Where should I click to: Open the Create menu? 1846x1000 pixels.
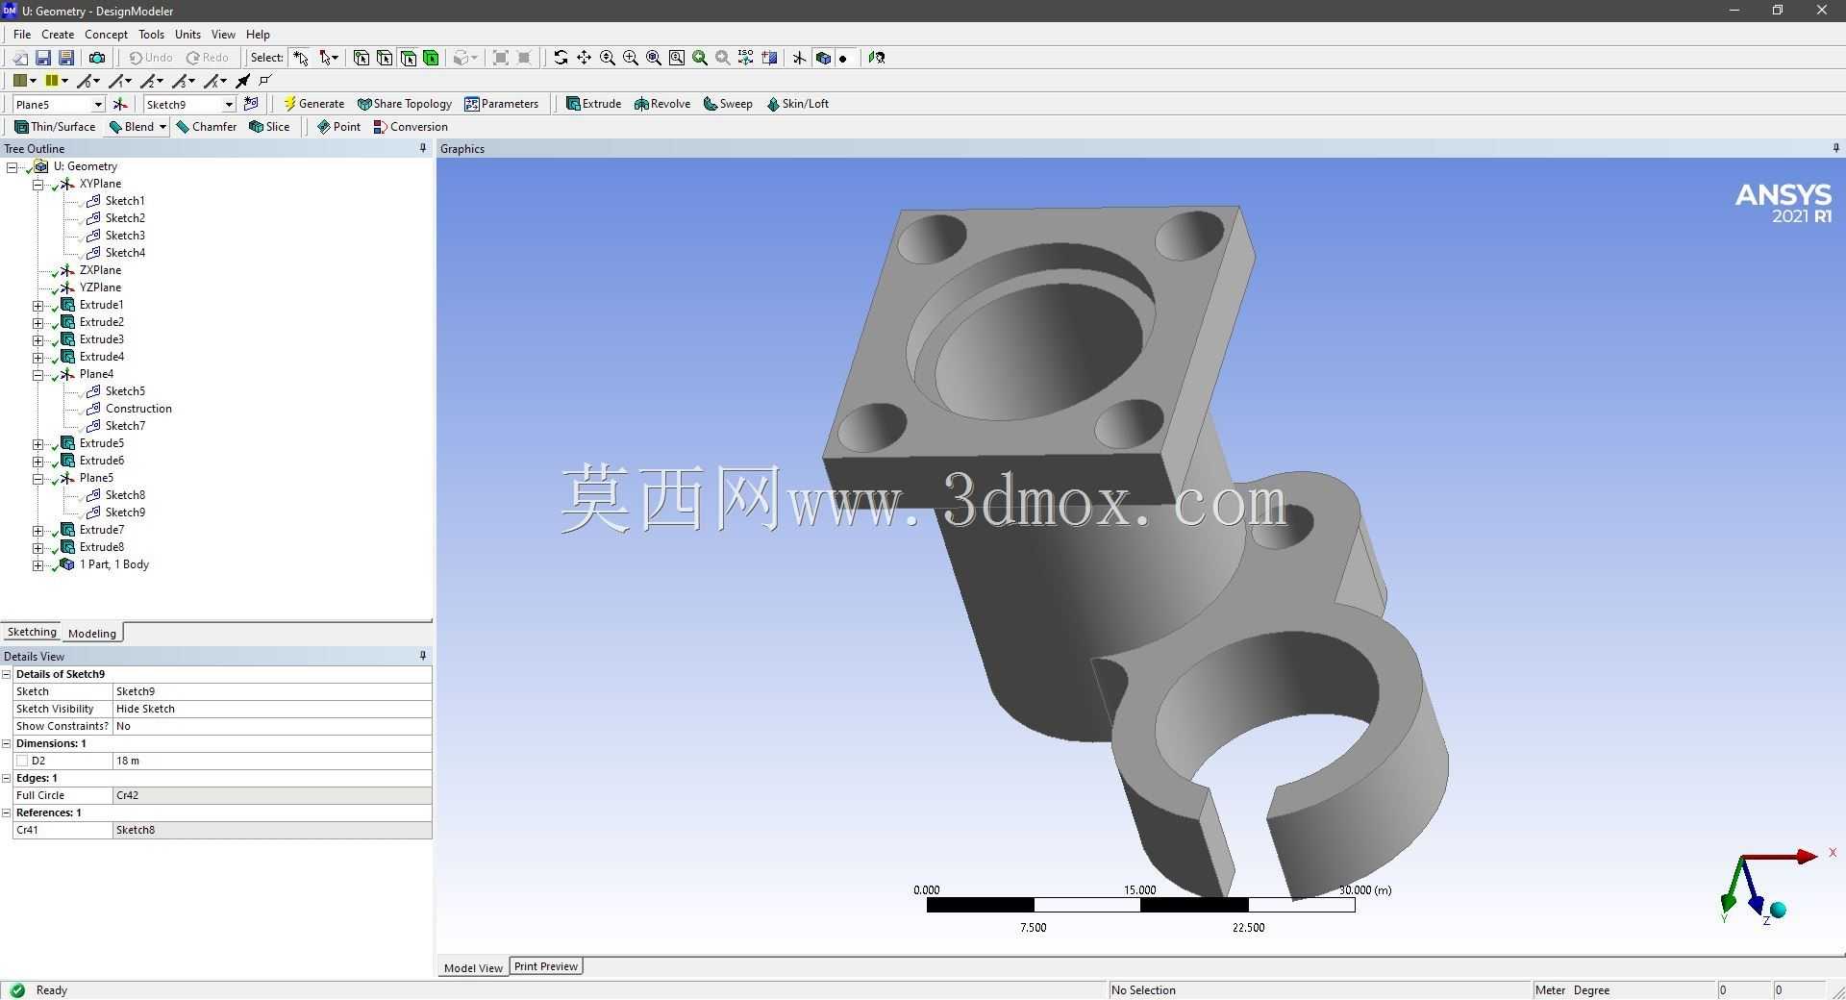click(x=58, y=34)
